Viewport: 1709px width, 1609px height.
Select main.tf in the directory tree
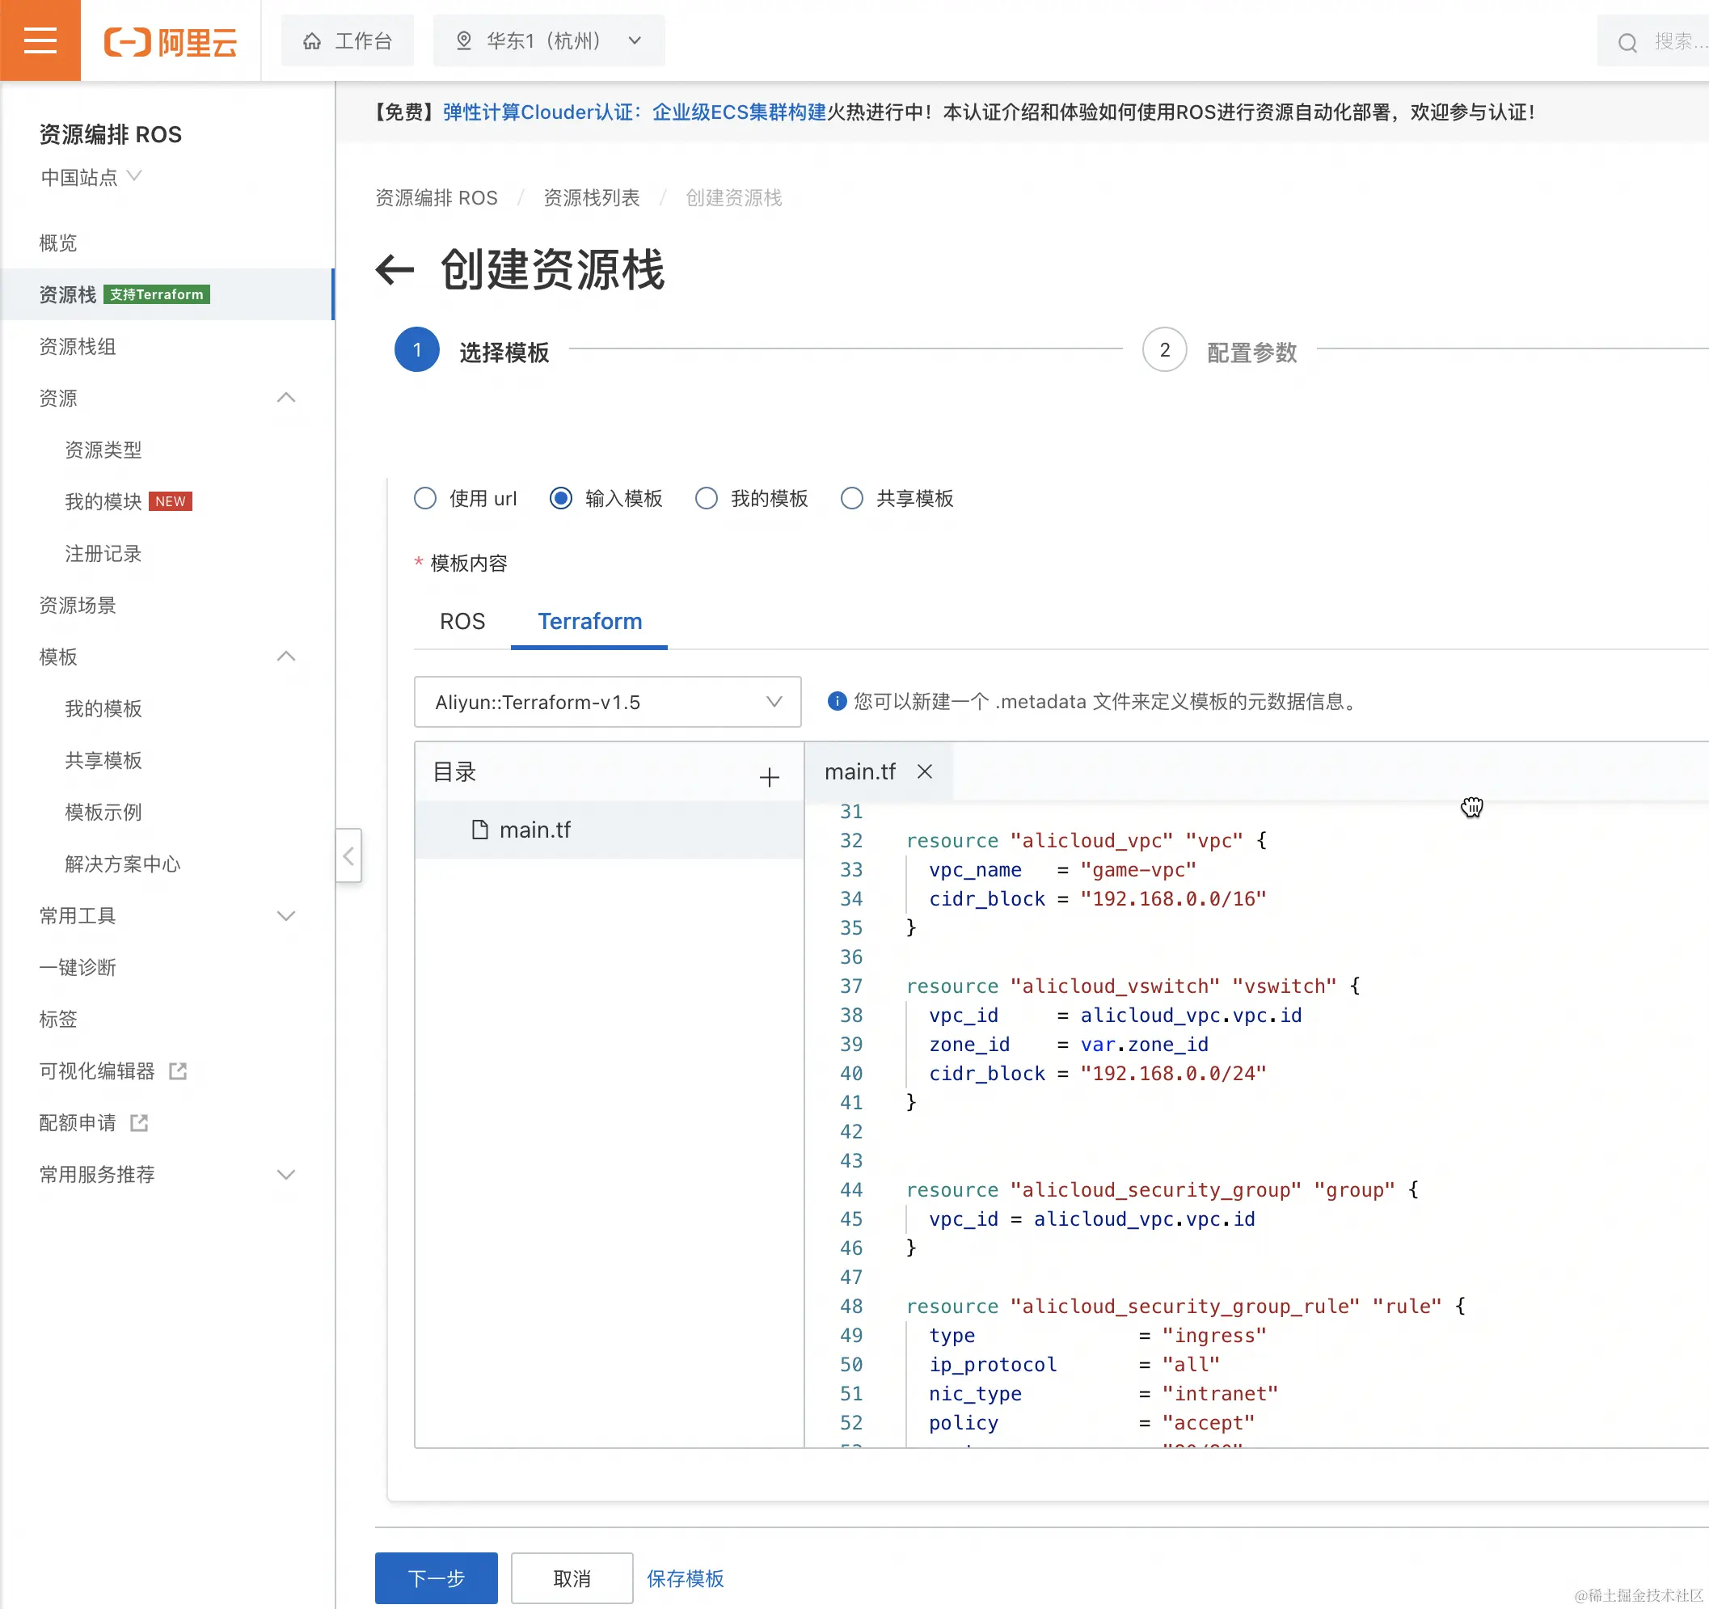(x=533, y=830)
